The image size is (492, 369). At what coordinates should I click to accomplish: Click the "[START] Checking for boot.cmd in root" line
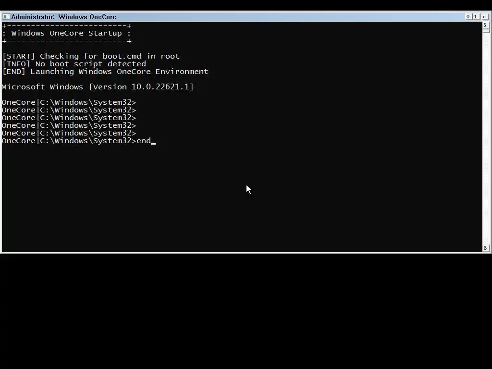coord(91,56)
